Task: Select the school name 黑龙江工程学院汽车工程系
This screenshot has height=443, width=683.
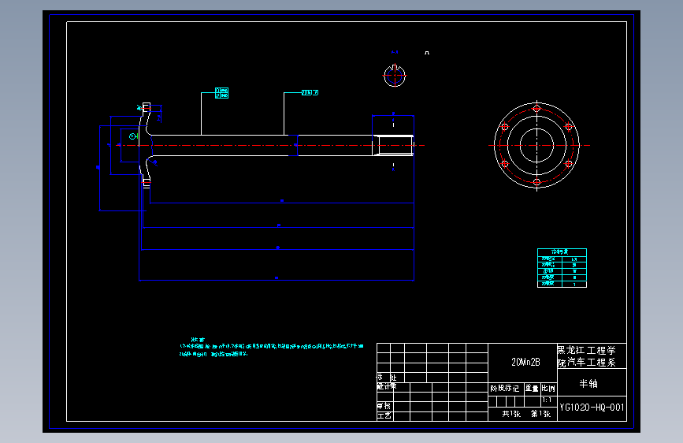Action: [586, 356]
